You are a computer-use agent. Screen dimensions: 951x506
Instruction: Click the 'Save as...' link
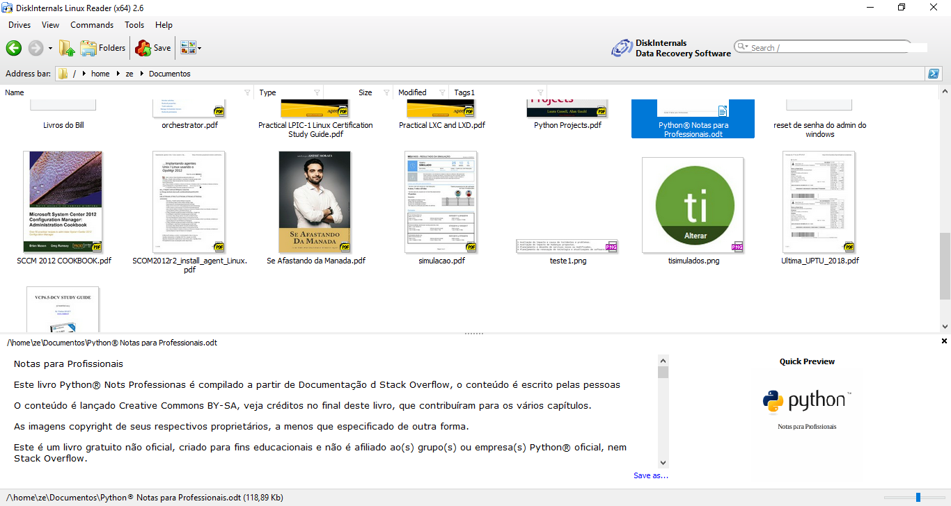point(650,475)
